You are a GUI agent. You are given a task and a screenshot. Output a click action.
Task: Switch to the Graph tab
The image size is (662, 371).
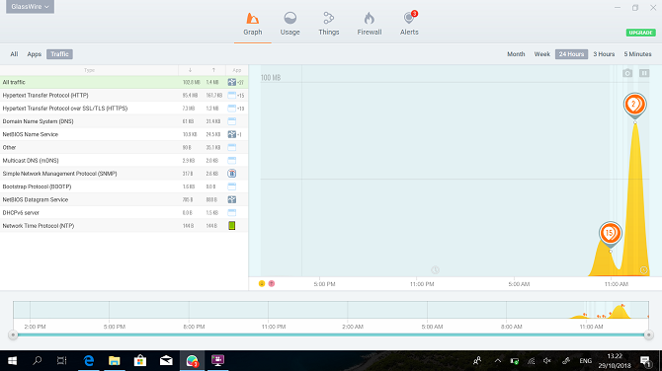(x=253, y=24)
